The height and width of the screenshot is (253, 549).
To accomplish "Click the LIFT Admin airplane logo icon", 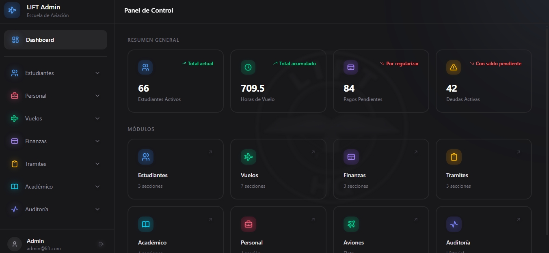I will pos(12,11).
